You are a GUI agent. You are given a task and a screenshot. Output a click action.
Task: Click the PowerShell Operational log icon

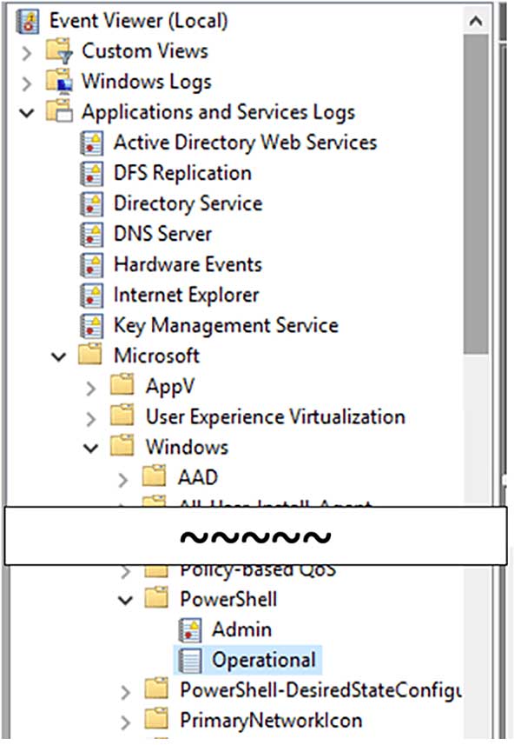[x=190, y=660]
